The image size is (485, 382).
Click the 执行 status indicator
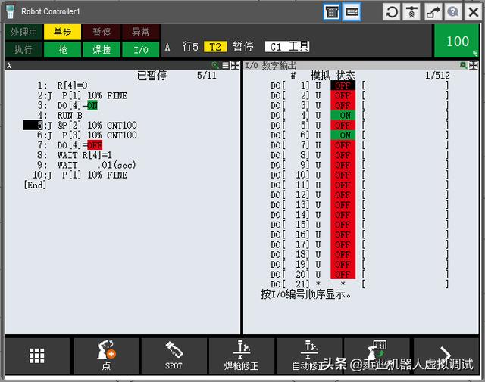23,49
